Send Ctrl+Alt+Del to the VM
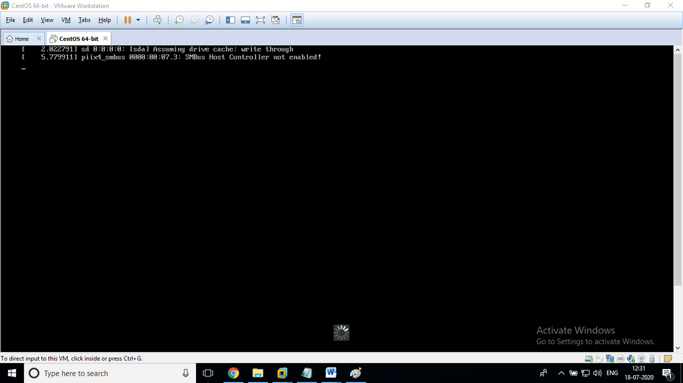683x383 pixels. pyautogui.click(x=158, y=20)
